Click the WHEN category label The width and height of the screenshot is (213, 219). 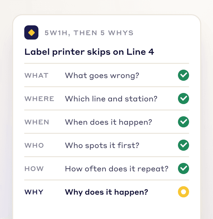(37, 122)
